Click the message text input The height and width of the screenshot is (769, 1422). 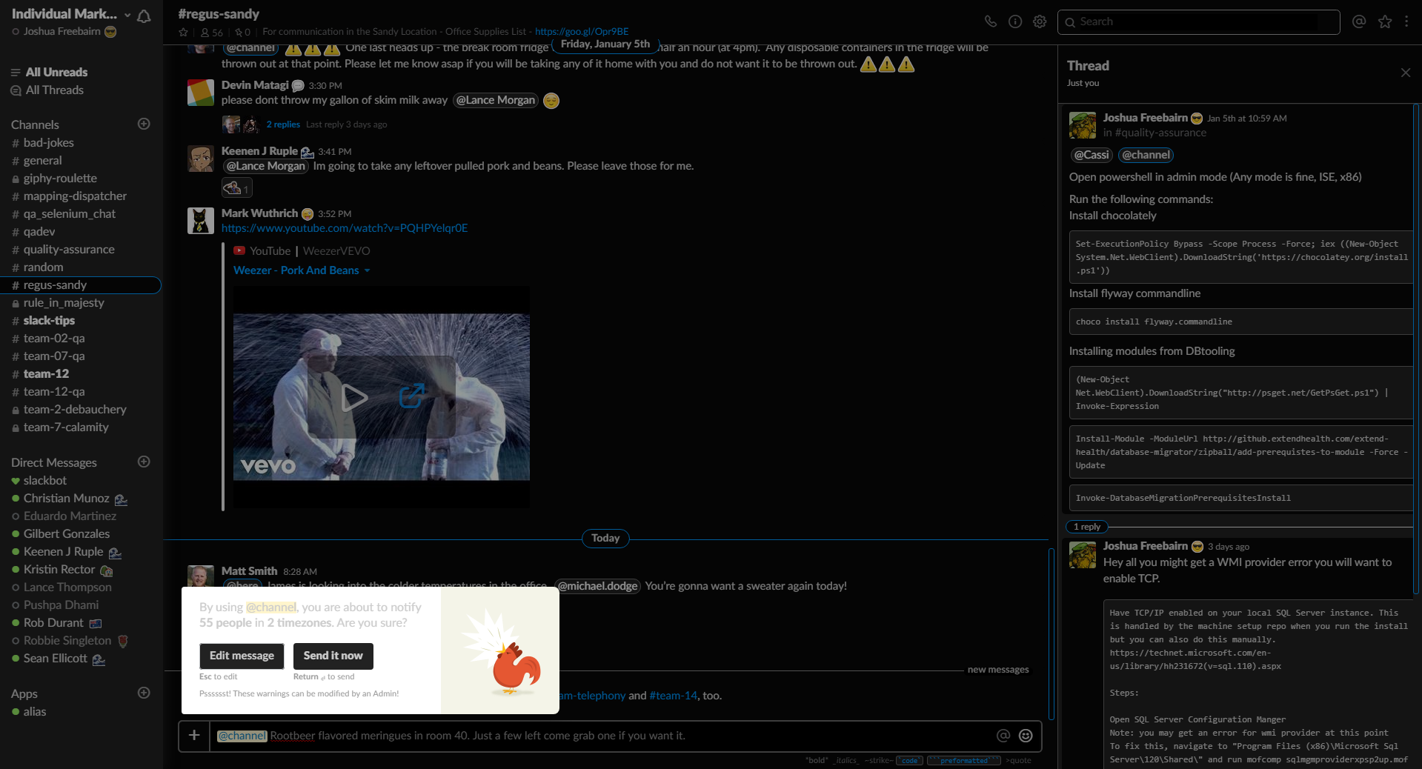tap(602, 736)
